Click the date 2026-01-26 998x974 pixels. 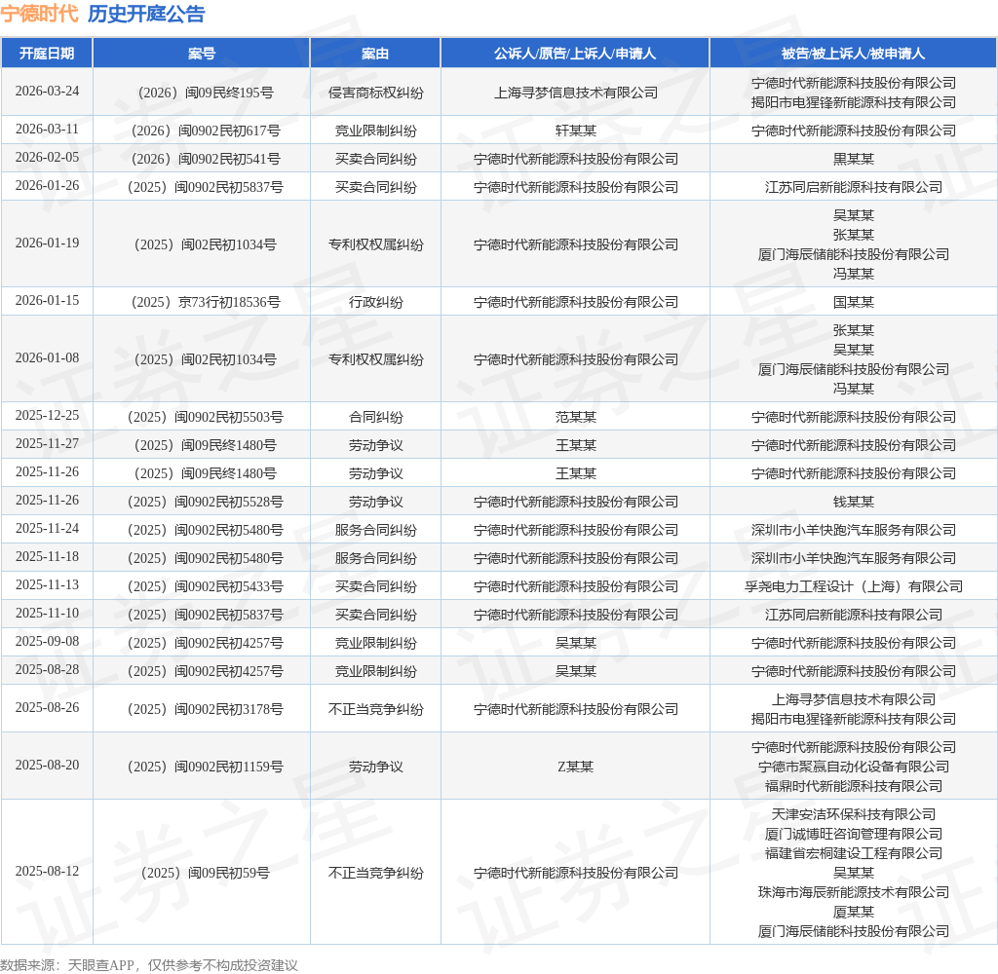click(47, 185)
